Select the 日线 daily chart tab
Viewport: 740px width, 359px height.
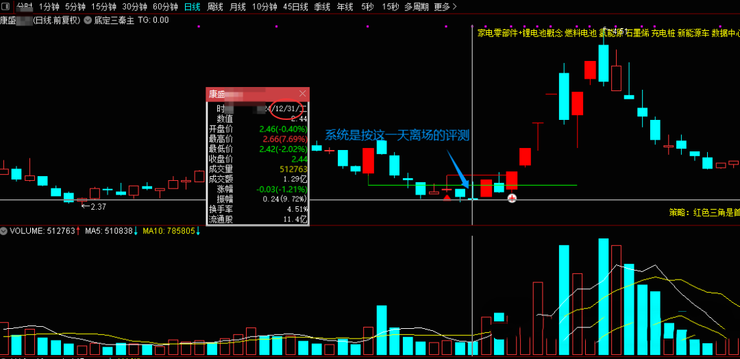coord(192,7)
